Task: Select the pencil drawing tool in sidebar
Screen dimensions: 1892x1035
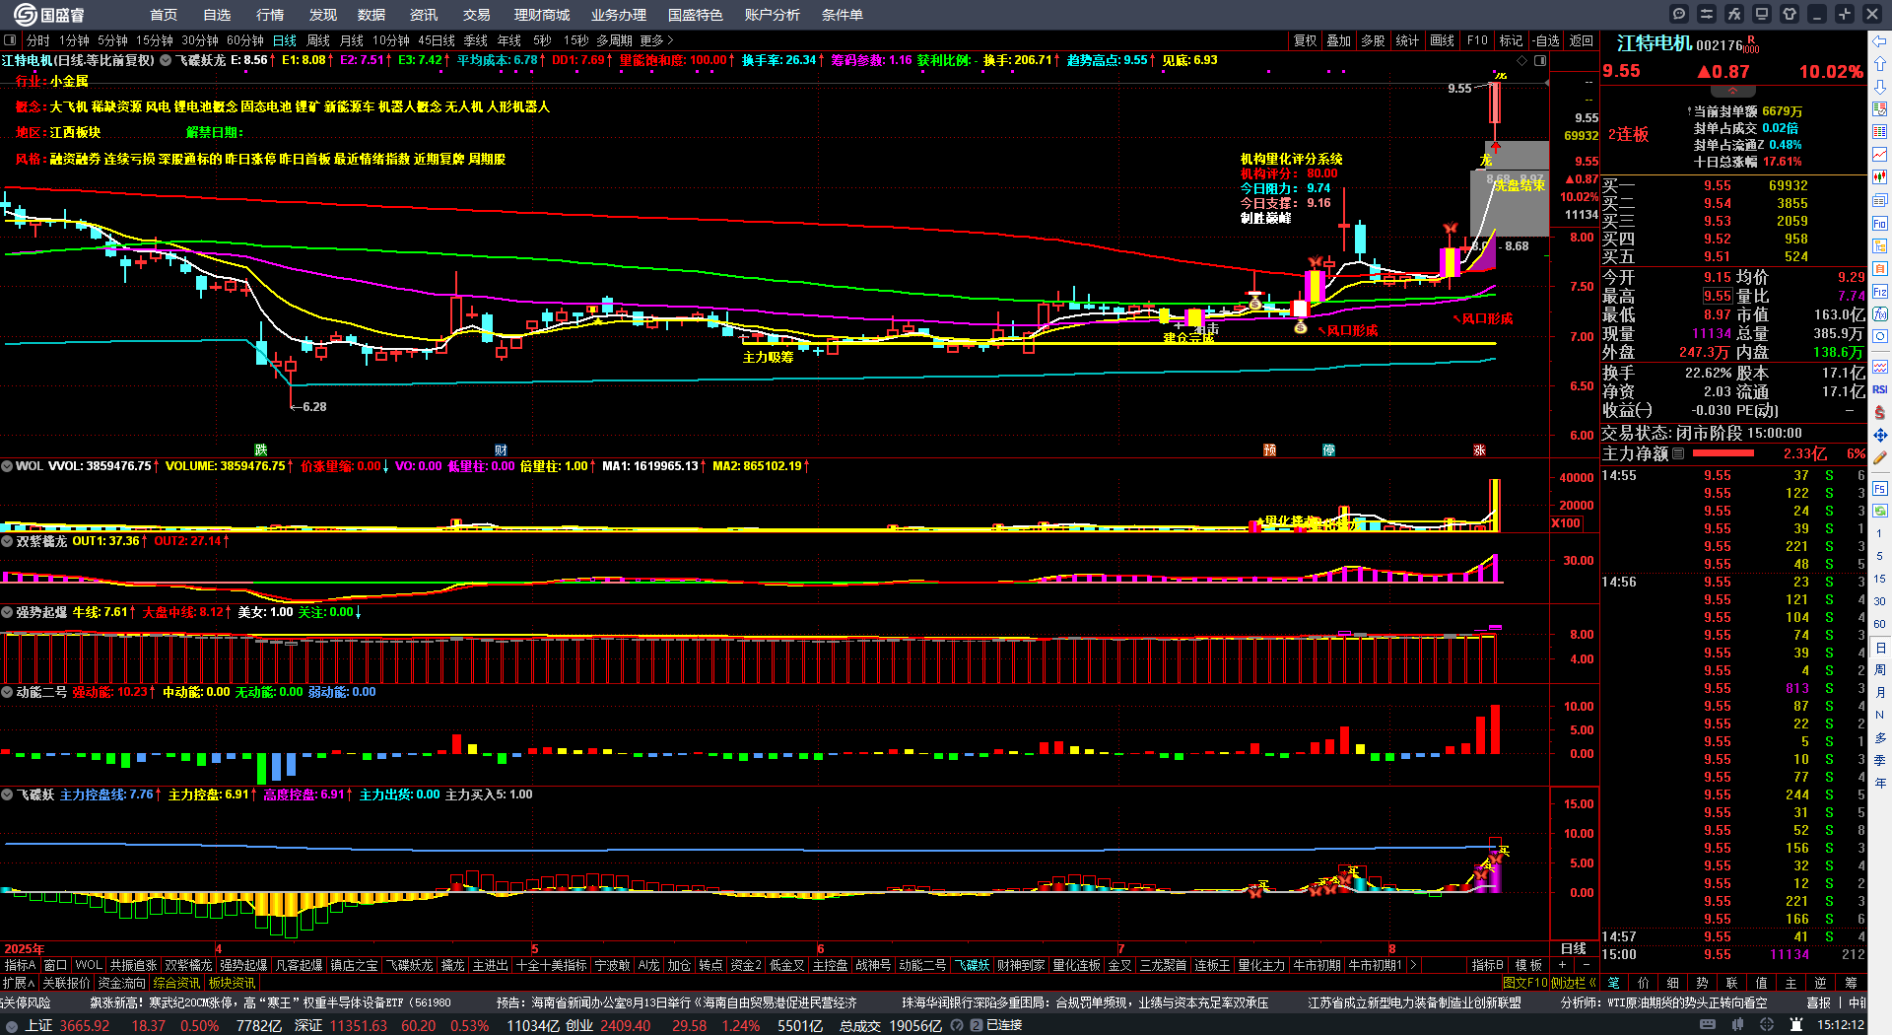Action: pos(1880,457)
